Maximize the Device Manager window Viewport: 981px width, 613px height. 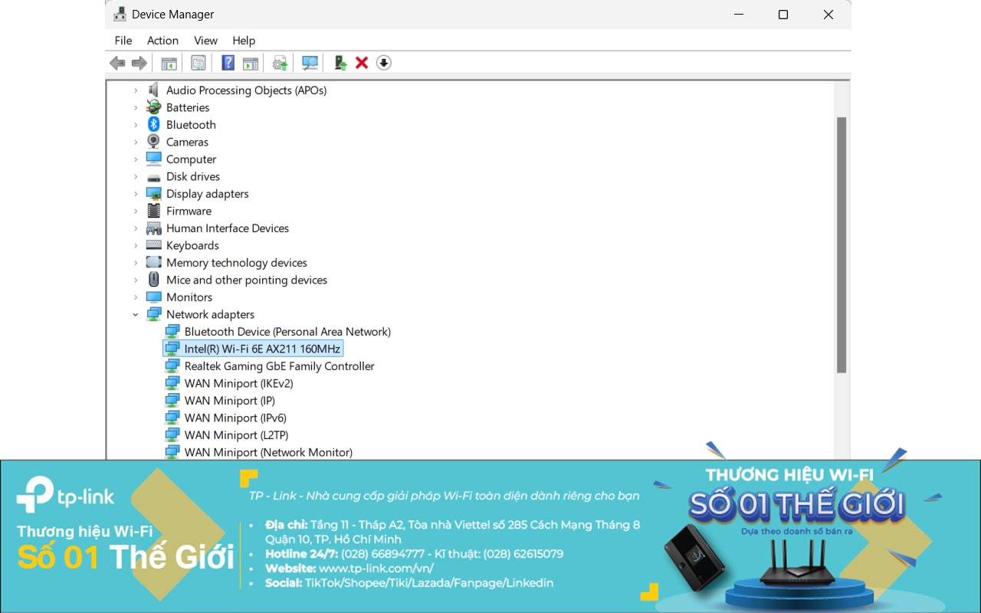783,15
